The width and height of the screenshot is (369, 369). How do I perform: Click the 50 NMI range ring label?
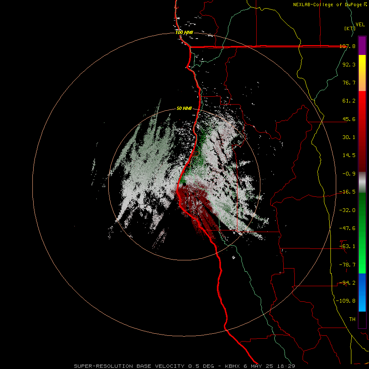click(184, 109)
